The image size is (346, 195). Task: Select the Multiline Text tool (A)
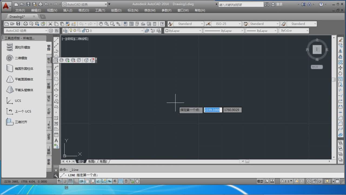[56, 140]
